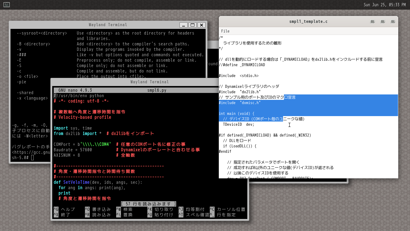Click leftmost titlebar button of smpl1_template.c window

coord(372,22)
